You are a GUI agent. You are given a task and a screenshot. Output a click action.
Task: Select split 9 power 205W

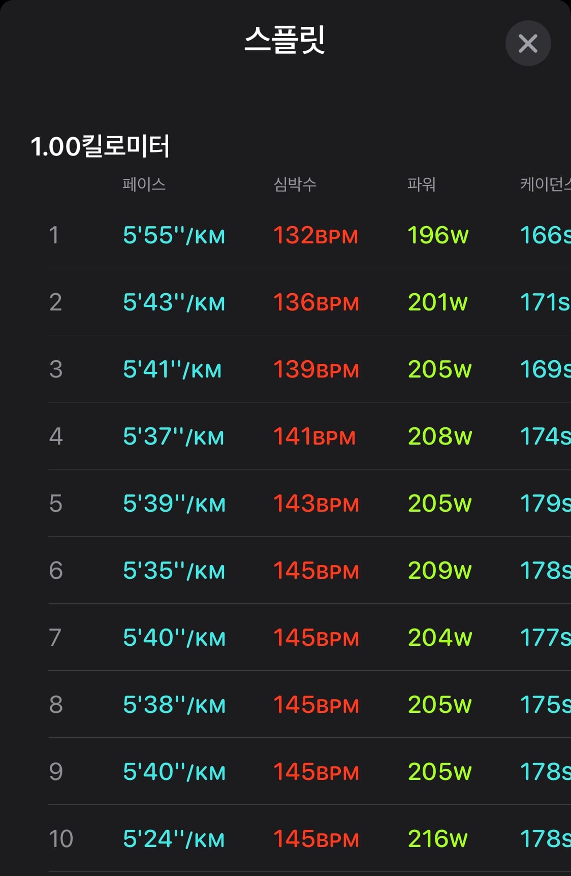440,772
